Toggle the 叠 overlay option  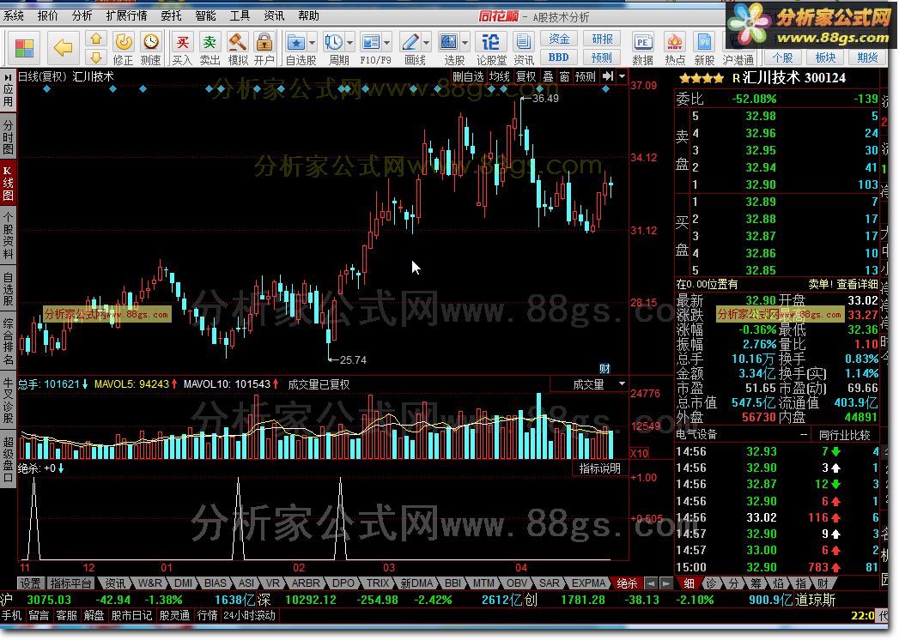(548, 76)
